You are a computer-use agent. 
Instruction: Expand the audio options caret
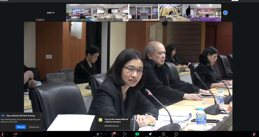click(7, 133)
